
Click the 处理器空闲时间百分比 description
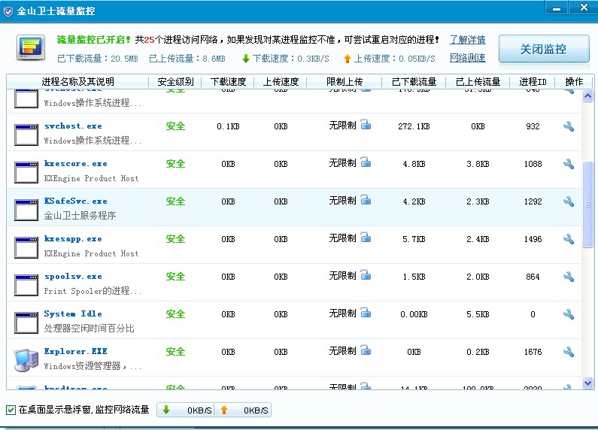point(90,329)
